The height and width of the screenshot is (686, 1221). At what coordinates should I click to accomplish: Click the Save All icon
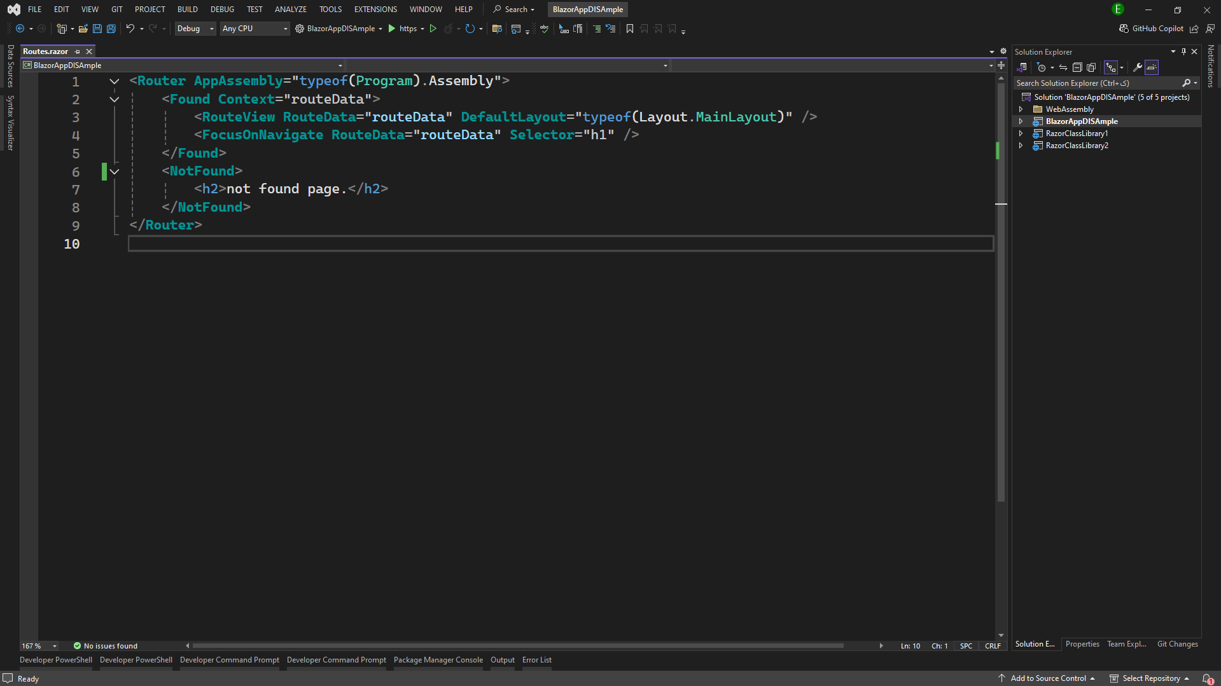pos(111,29)
